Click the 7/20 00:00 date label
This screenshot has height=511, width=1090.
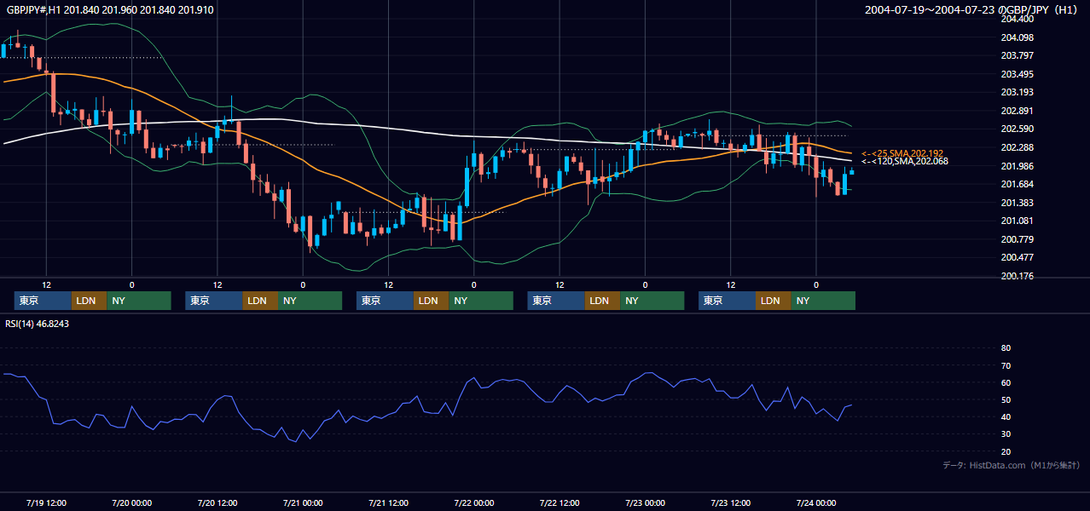(x=132, y=502)
